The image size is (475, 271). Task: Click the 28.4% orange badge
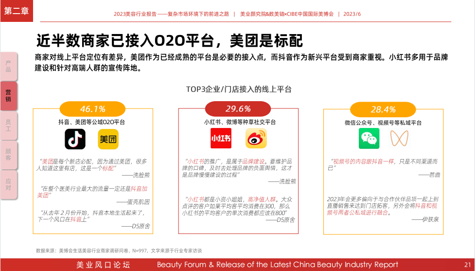pyautogui.click(x=383, y=109)
